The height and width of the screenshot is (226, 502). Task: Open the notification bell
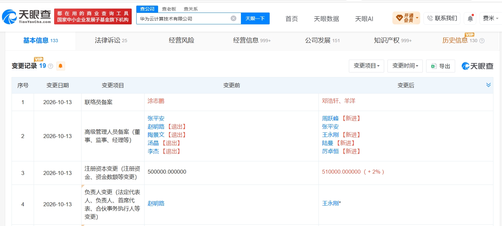pyautogui.click(x=470, y=18)
